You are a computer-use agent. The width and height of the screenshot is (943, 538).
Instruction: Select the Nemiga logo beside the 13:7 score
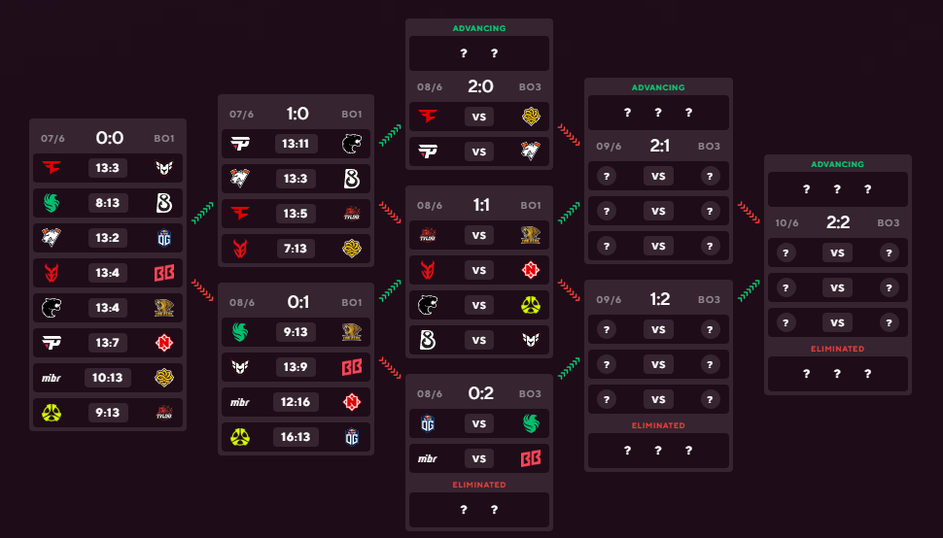coord(164,342)
